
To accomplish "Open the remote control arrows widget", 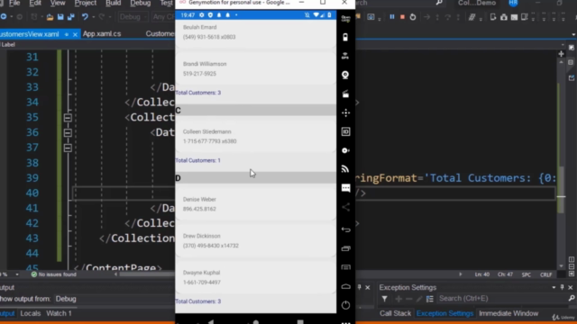I will (x=345, y=112).
